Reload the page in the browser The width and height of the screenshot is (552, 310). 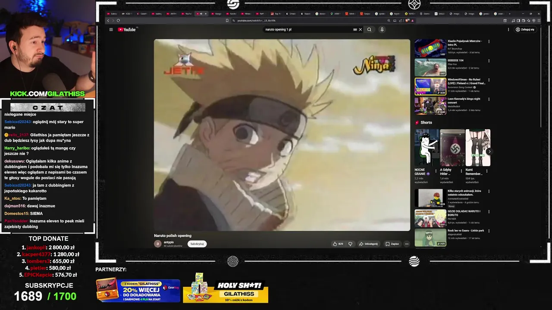[x=118, y=21]
